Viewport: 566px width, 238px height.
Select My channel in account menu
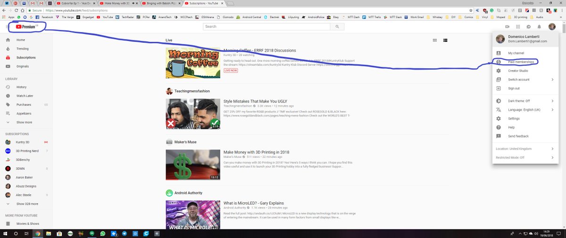tap(525, 53)
